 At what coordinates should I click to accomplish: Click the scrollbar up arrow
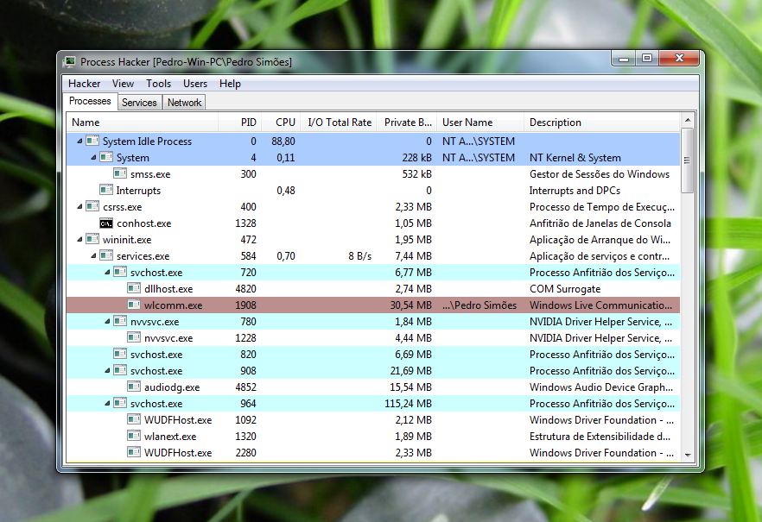[x=687, y=120]
